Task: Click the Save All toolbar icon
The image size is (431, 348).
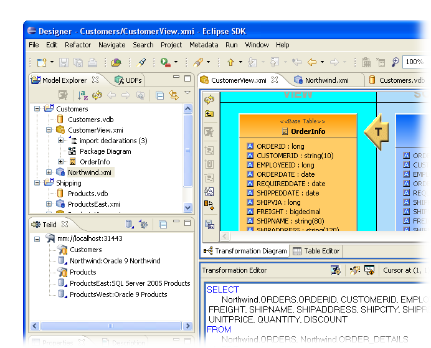Action: (x=78, y=62)
